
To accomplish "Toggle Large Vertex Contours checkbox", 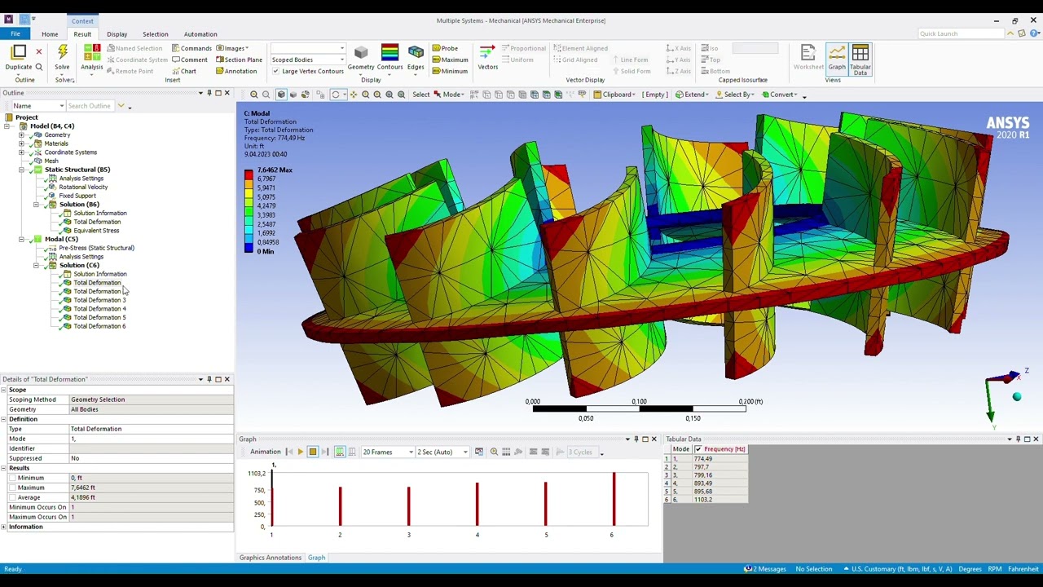I will [x=275, y=71].
